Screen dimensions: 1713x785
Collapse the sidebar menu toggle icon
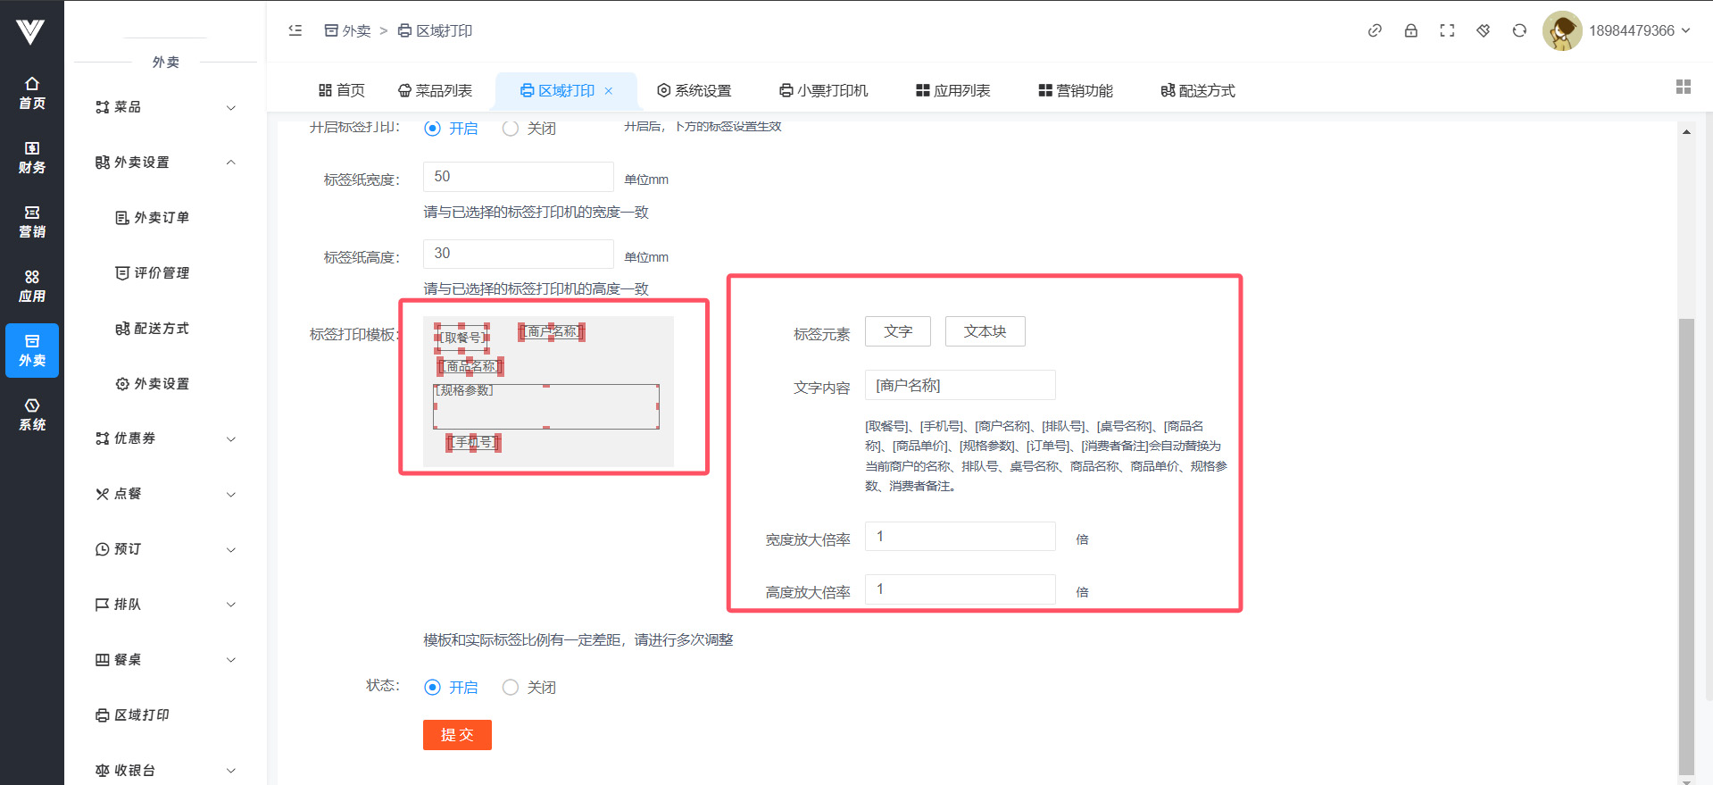point(295,30)
